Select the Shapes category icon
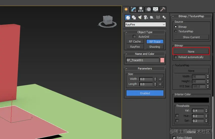The image size is (215, 139). coord(134,17)
